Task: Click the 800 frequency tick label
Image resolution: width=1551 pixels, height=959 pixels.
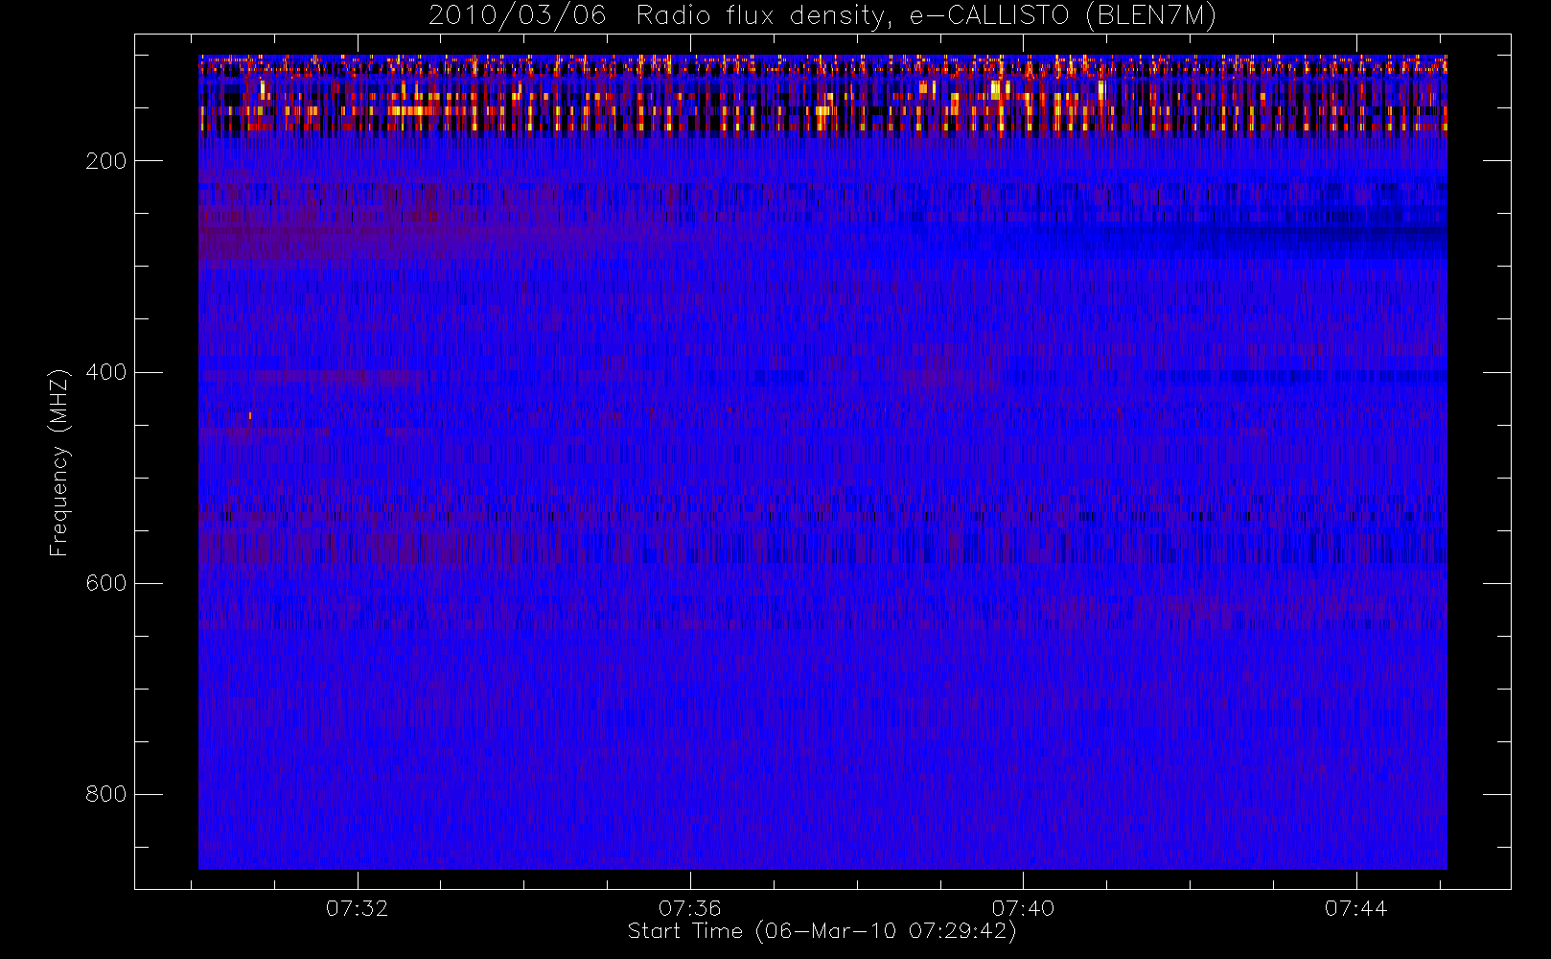Action: pyautogui.click(x=106, y=794)
